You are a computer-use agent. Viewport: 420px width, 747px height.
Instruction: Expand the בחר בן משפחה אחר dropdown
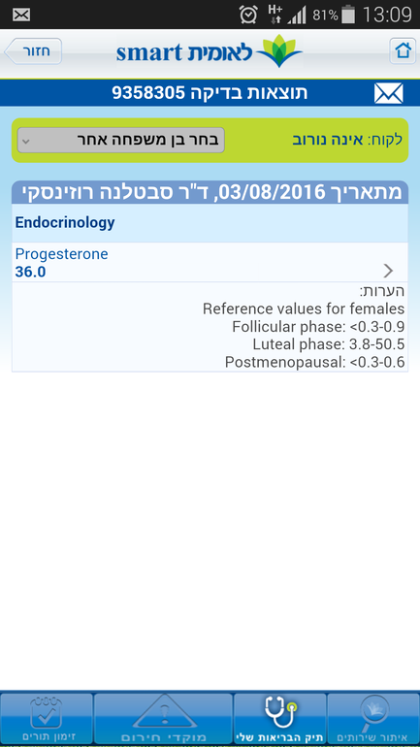(121, 140)
